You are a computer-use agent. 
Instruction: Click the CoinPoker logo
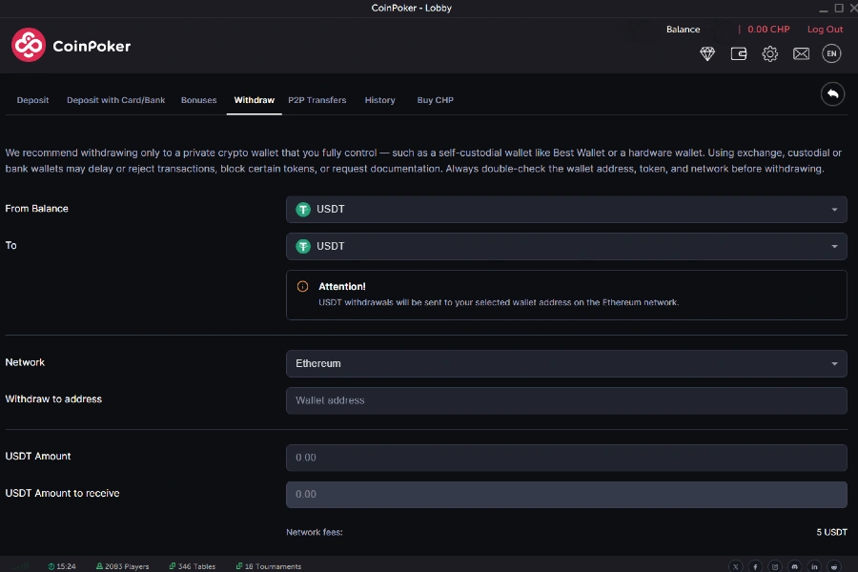71,45
